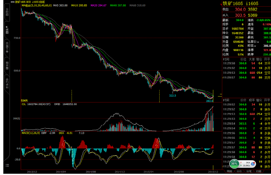Viewport: 271px width, 175px height.
Task: Select the 11:29:56 row marked 空换
Action: click(x=246, y=138)
